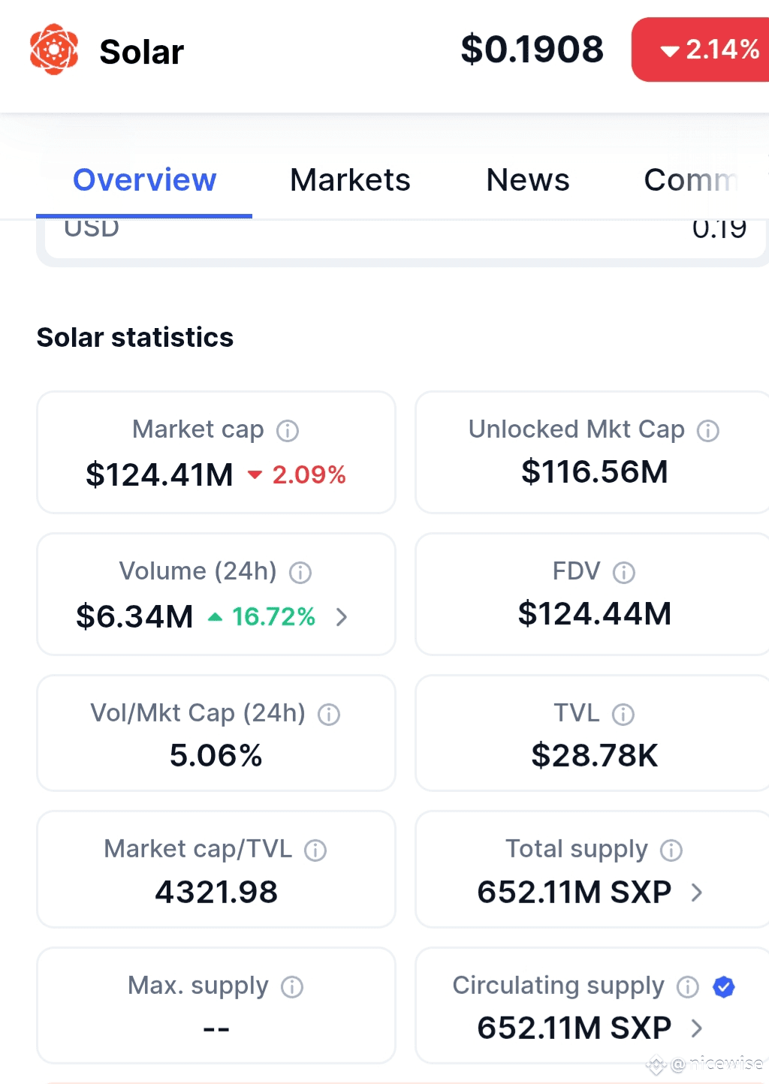The width and height of the screenshot is (769, 1084).
Task: Tap the $0.1908 price value
Action: [x=532, y=50]
